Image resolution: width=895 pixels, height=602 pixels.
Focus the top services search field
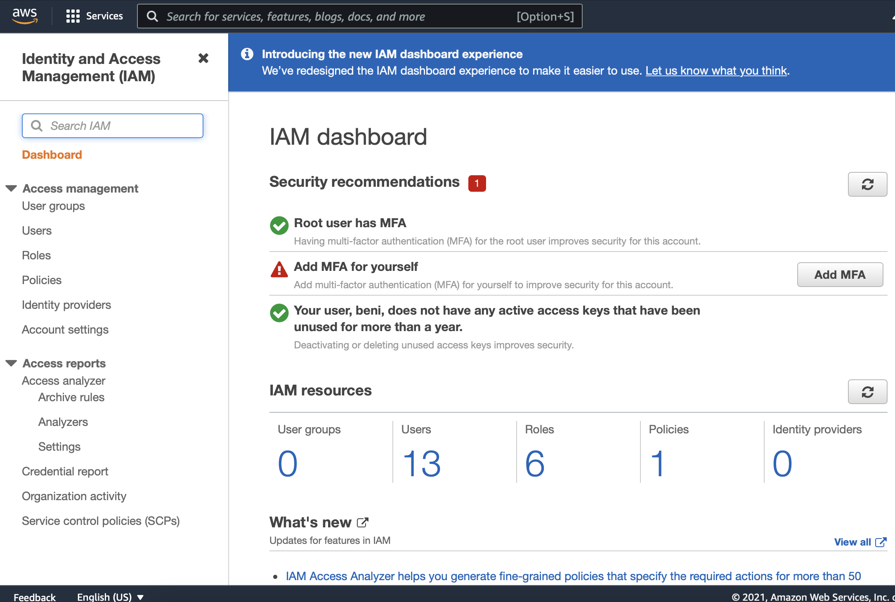pyautogui.click(x=360, y=16)
